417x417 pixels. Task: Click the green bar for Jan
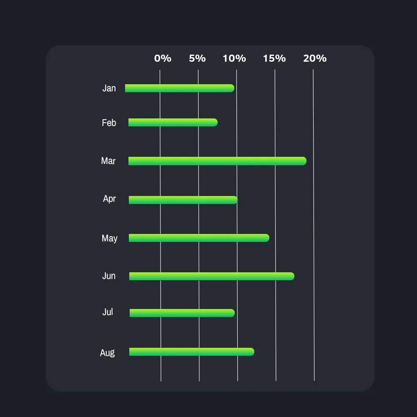[179, 88]
